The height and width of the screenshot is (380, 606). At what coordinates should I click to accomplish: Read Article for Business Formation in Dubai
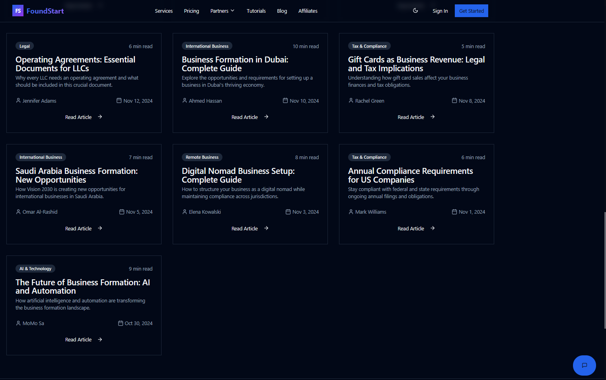pyautogui.click(x=250, y=117)
